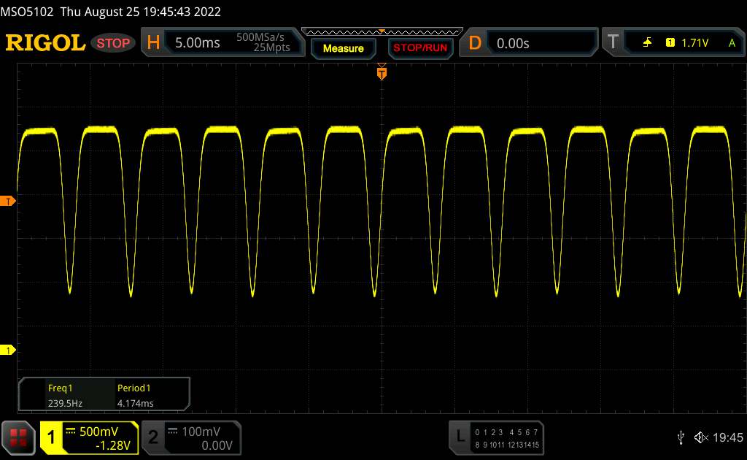Viewport: 747px width, 460px height.
Task: Click the rising edge trigger icon
Action: click(x=647, y=43)
